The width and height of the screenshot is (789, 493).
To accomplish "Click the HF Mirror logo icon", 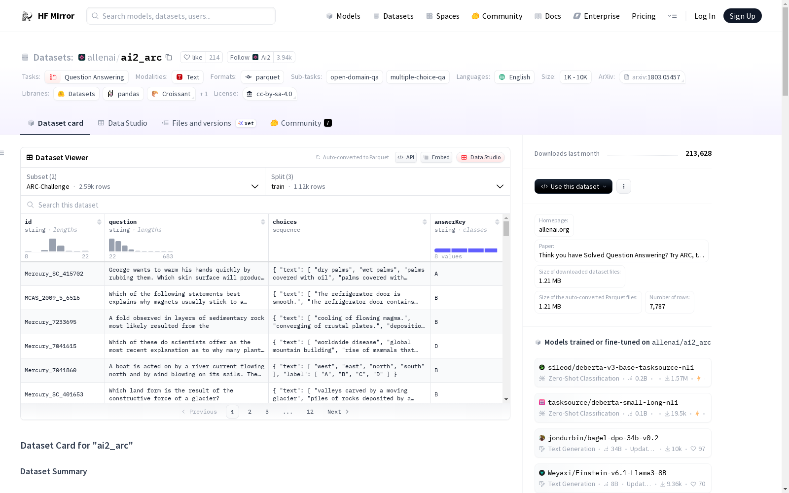I will [27, 16].
